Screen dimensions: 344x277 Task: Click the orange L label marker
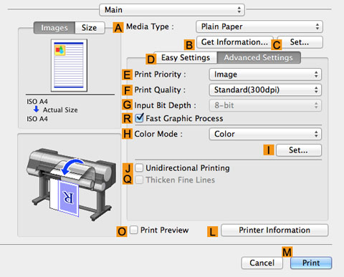pyautogui.click(x=212, y=231)
